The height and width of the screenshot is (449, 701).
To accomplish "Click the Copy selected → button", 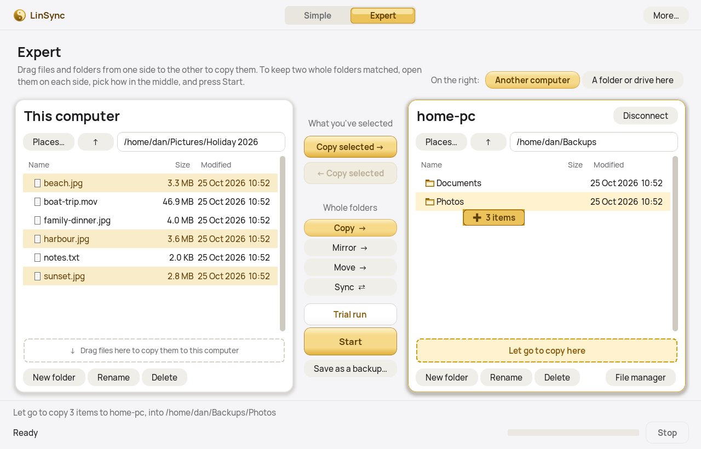I will coord(350,147).
